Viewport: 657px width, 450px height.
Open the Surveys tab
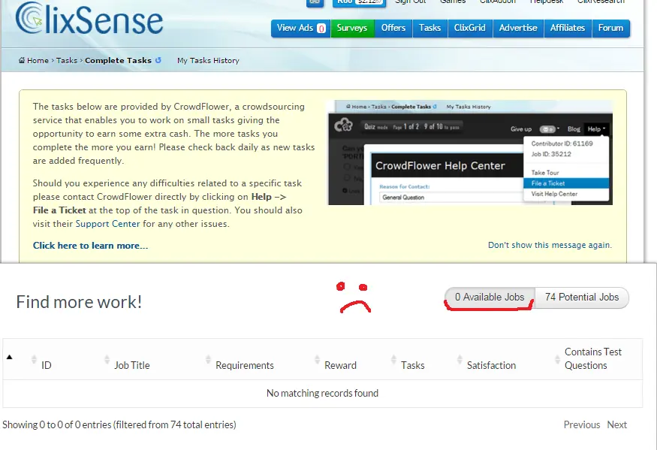point(352,28)
